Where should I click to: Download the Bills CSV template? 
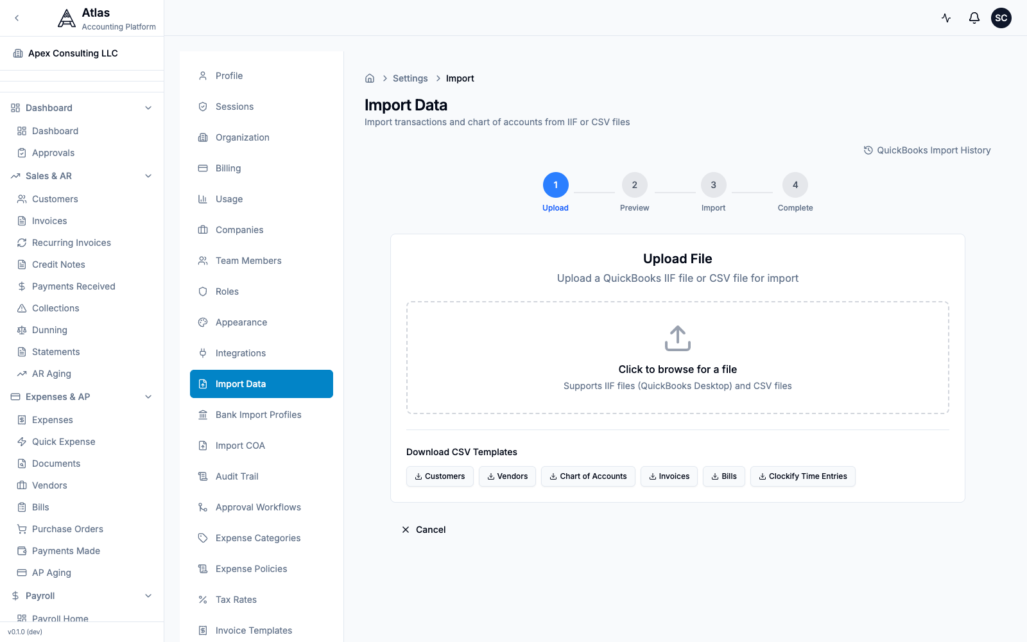pyautogui.click(x=724, y=476)
